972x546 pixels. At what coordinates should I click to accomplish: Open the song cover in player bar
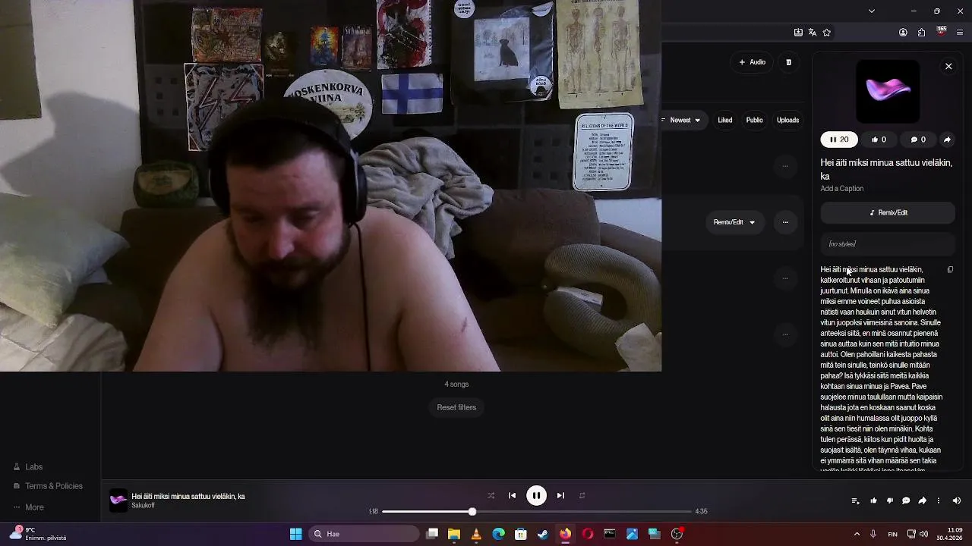tap(118, 500)
